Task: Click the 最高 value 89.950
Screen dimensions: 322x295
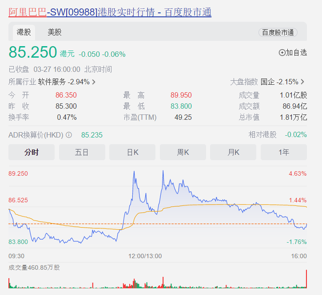Action: click(x=181, y=95)
